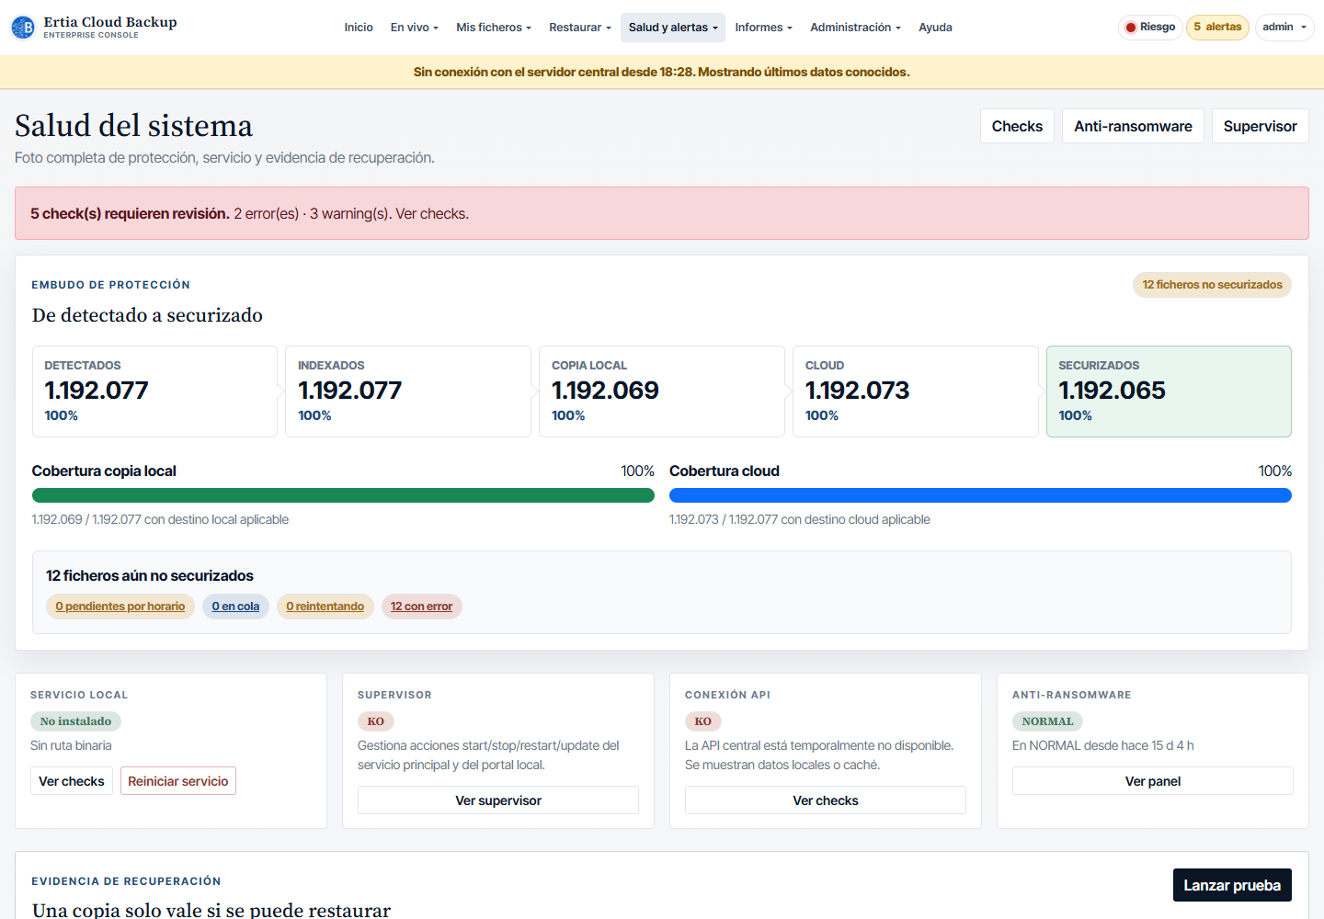
Task: Select the Indexados funnel card
Action: pyautogui.click(x=408, y=391)
